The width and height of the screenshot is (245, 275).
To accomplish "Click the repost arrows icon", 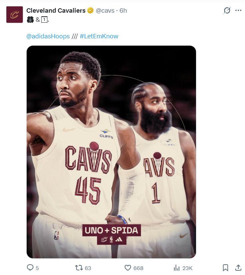I will coord(79,268).
